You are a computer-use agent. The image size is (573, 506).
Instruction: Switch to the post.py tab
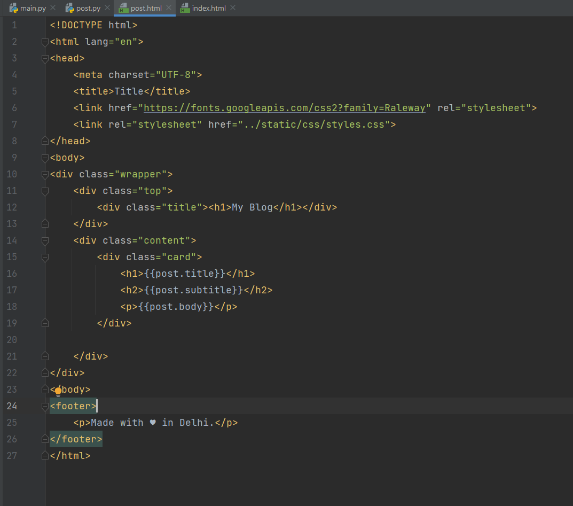click(x=88, y=8)
